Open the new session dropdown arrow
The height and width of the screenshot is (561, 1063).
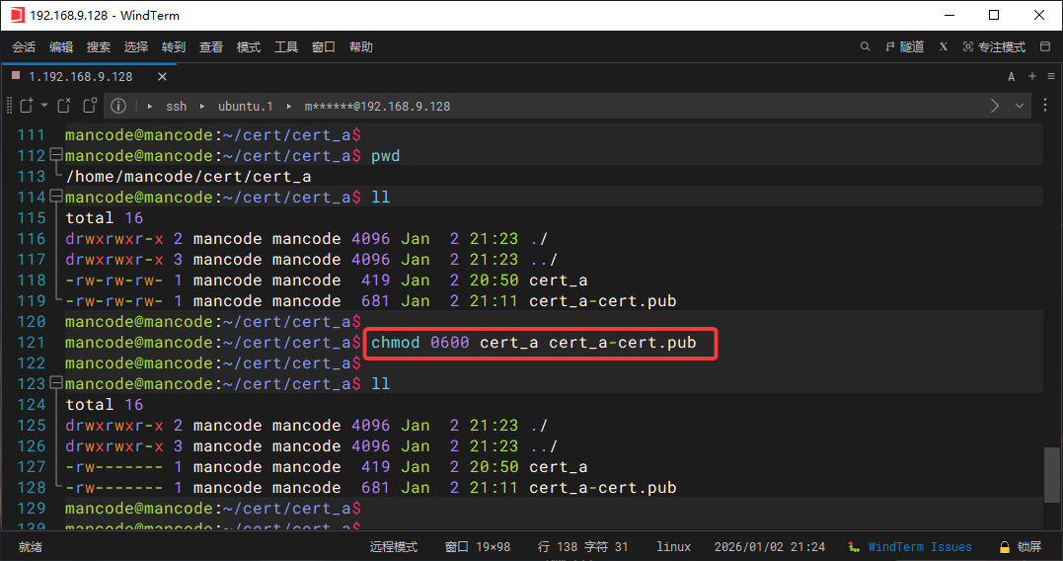pyautogui.click(x=44, y=106)
